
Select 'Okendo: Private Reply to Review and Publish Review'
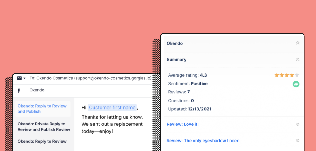pyautogui.click(x=44, y=127)
